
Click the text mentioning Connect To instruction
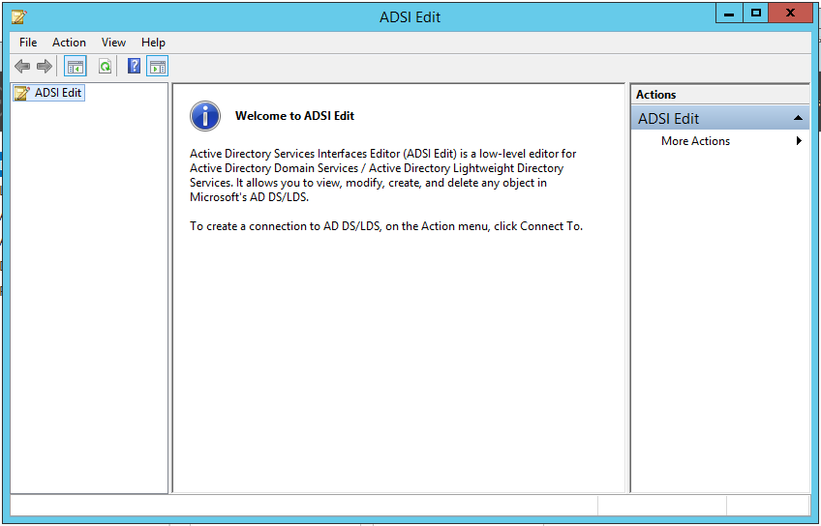[x=386, y=226]
